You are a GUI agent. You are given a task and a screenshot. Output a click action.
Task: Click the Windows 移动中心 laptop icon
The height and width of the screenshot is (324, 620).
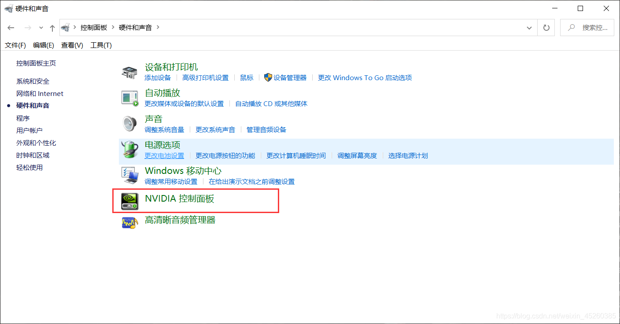point(129,176)
